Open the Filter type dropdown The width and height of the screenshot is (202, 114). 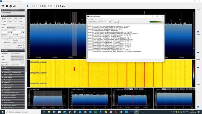pyautogui.click(x=15, y=28)
